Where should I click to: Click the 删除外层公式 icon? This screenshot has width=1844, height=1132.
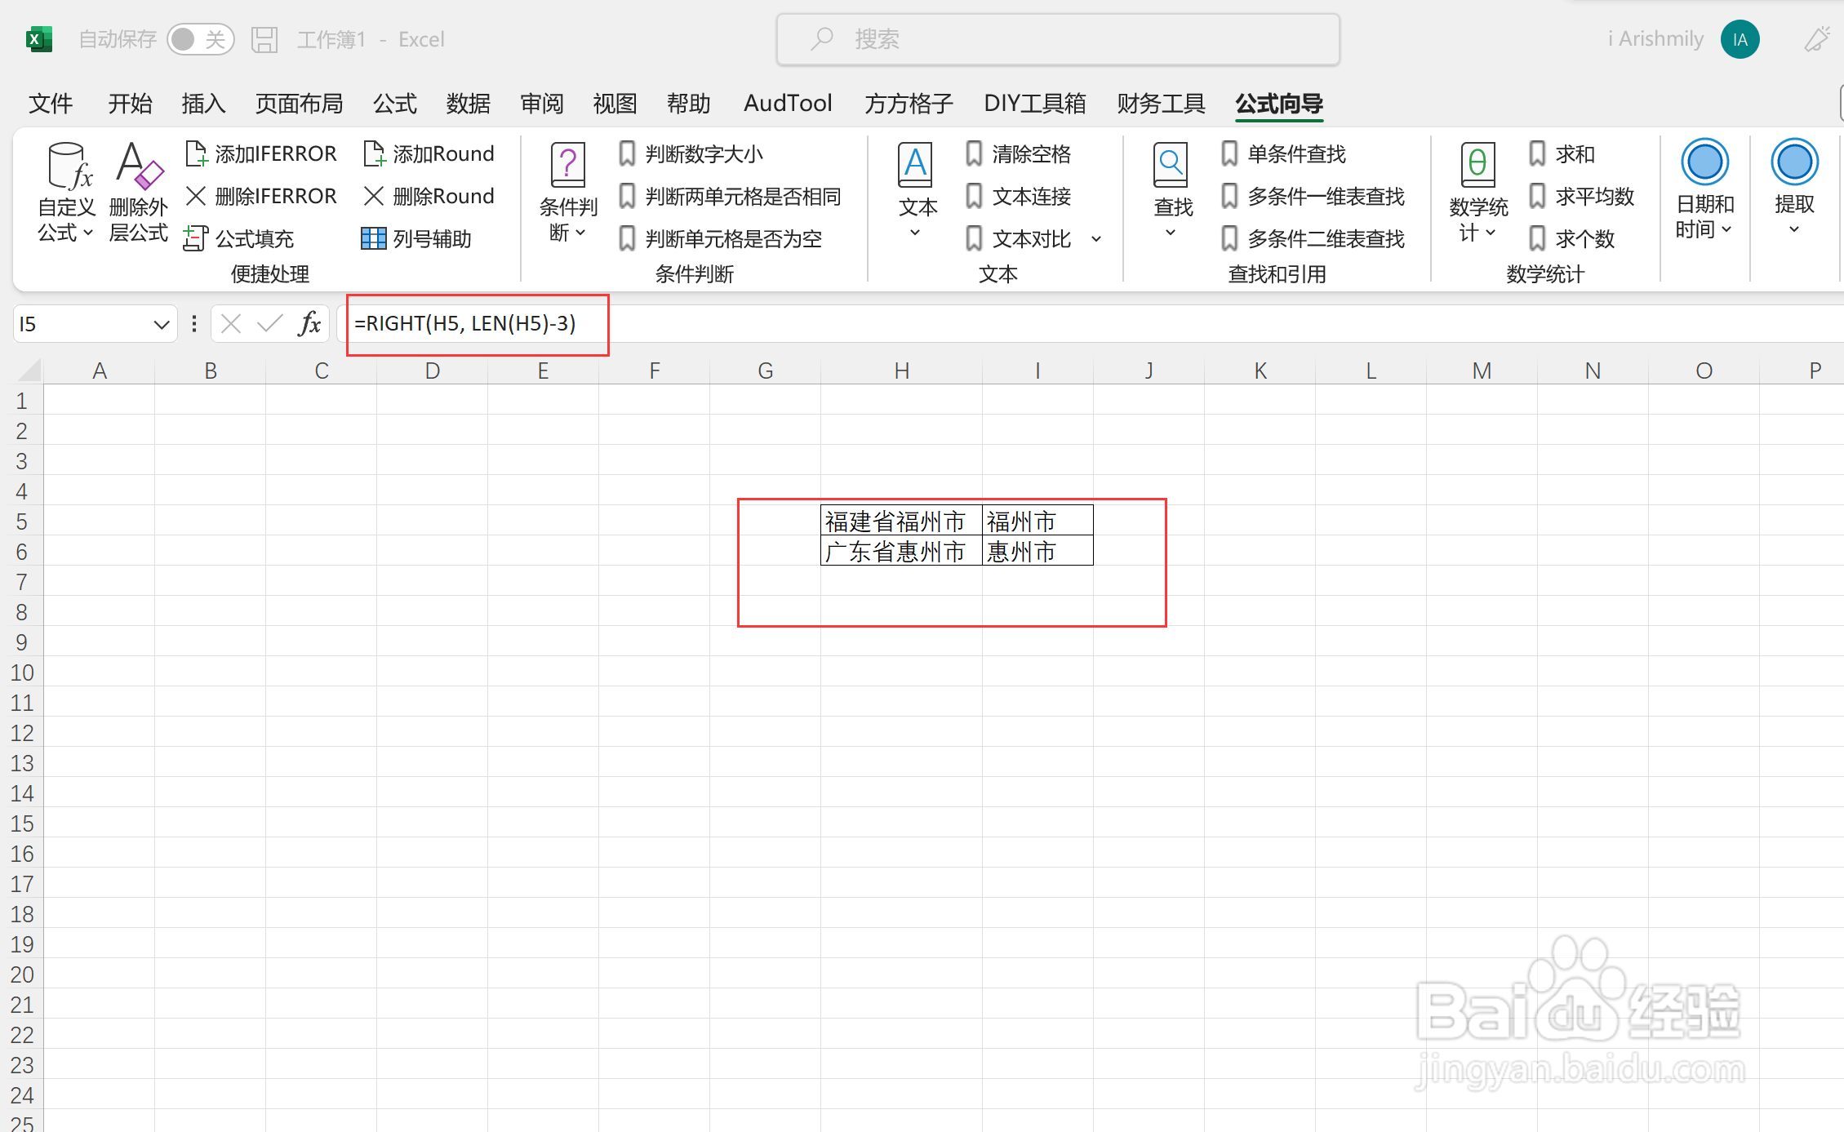click(138, 193)
